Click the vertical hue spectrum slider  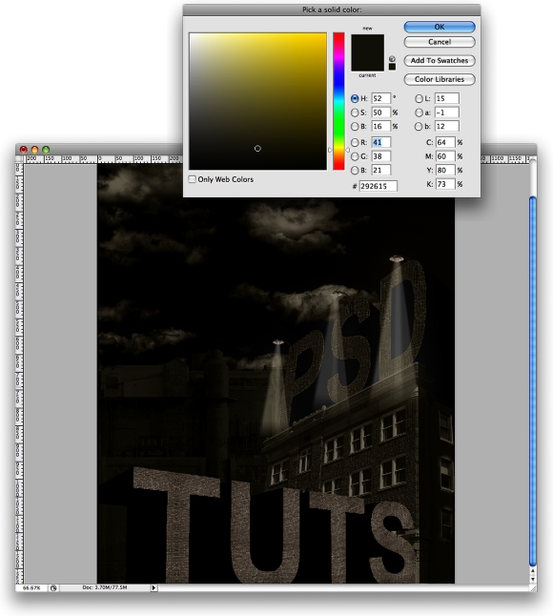point(338,101)
